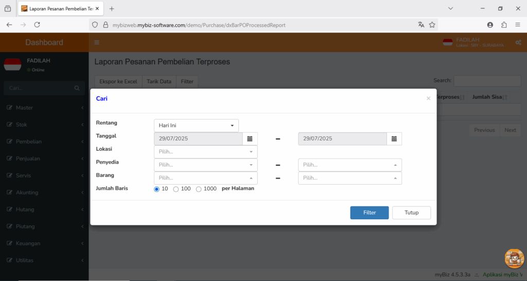Click the translate page icon in address bar
The height and width of the screenshot is (281, 527).
point(421,25)
